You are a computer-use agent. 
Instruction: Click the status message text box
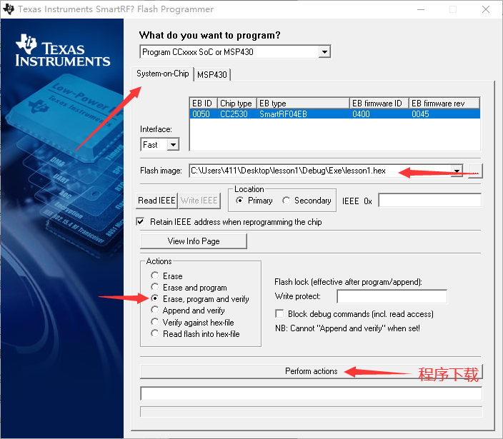pos(312,393)
